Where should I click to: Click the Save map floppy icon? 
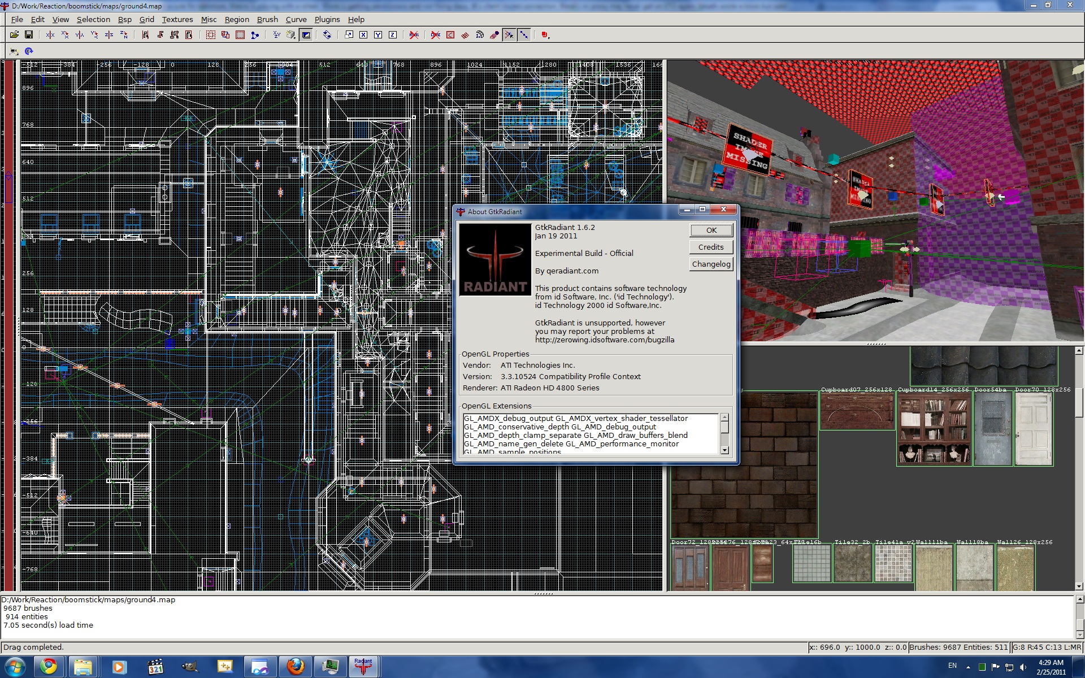point(29,35)
